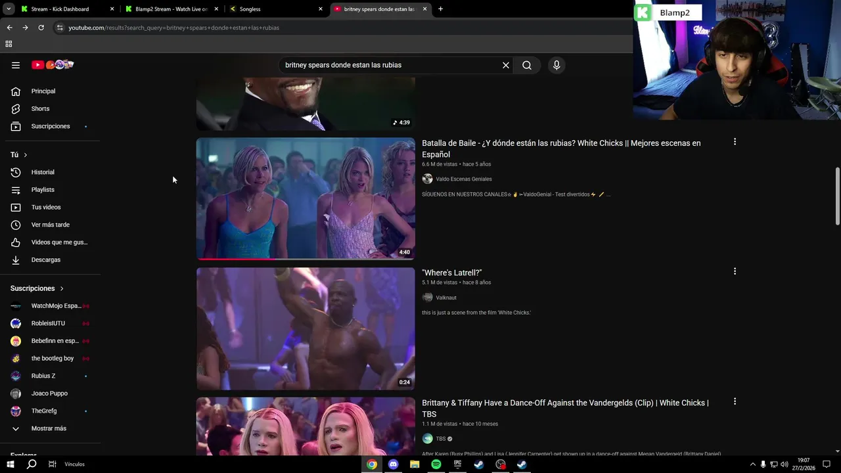Open the tab search dropdown arrow
This screenshot has width=841, height=473.
point(9,9)
